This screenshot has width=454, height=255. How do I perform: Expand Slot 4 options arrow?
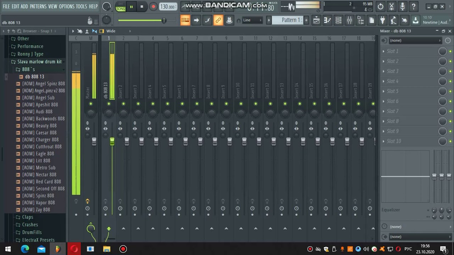pyautogui.click(x=383, y=81)
